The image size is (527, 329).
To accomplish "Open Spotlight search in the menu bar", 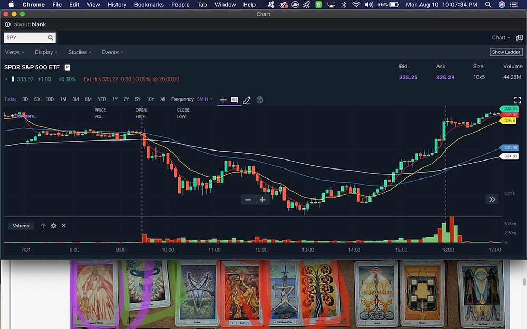I will point(488,5).
